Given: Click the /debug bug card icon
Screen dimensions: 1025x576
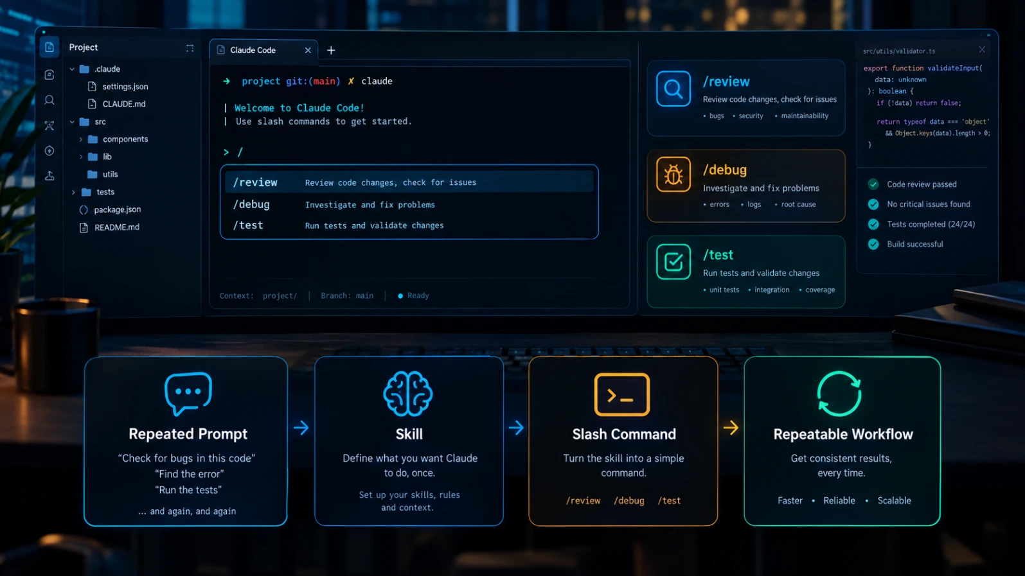Looking at the screenshot, I should (x=673, y=175).
